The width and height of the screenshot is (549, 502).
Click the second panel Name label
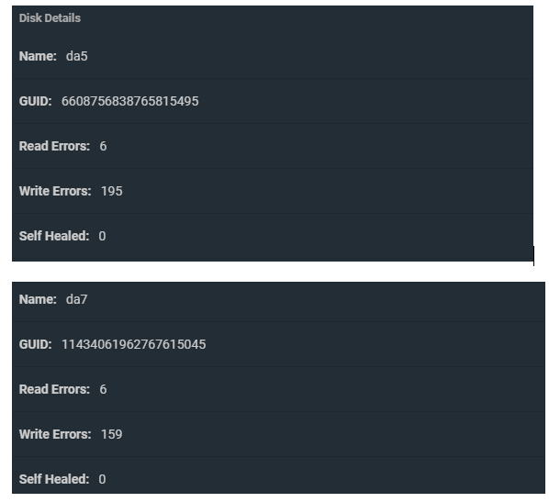38,299
